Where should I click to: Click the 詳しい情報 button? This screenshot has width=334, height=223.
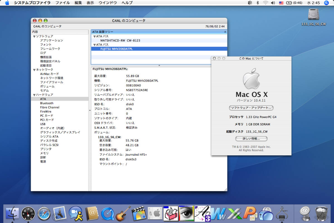(251, 138)
